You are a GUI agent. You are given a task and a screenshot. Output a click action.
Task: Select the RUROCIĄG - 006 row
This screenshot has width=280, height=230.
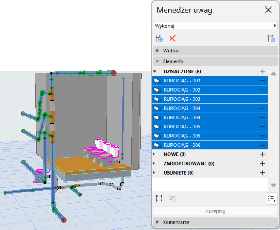[x=210, y=145]
